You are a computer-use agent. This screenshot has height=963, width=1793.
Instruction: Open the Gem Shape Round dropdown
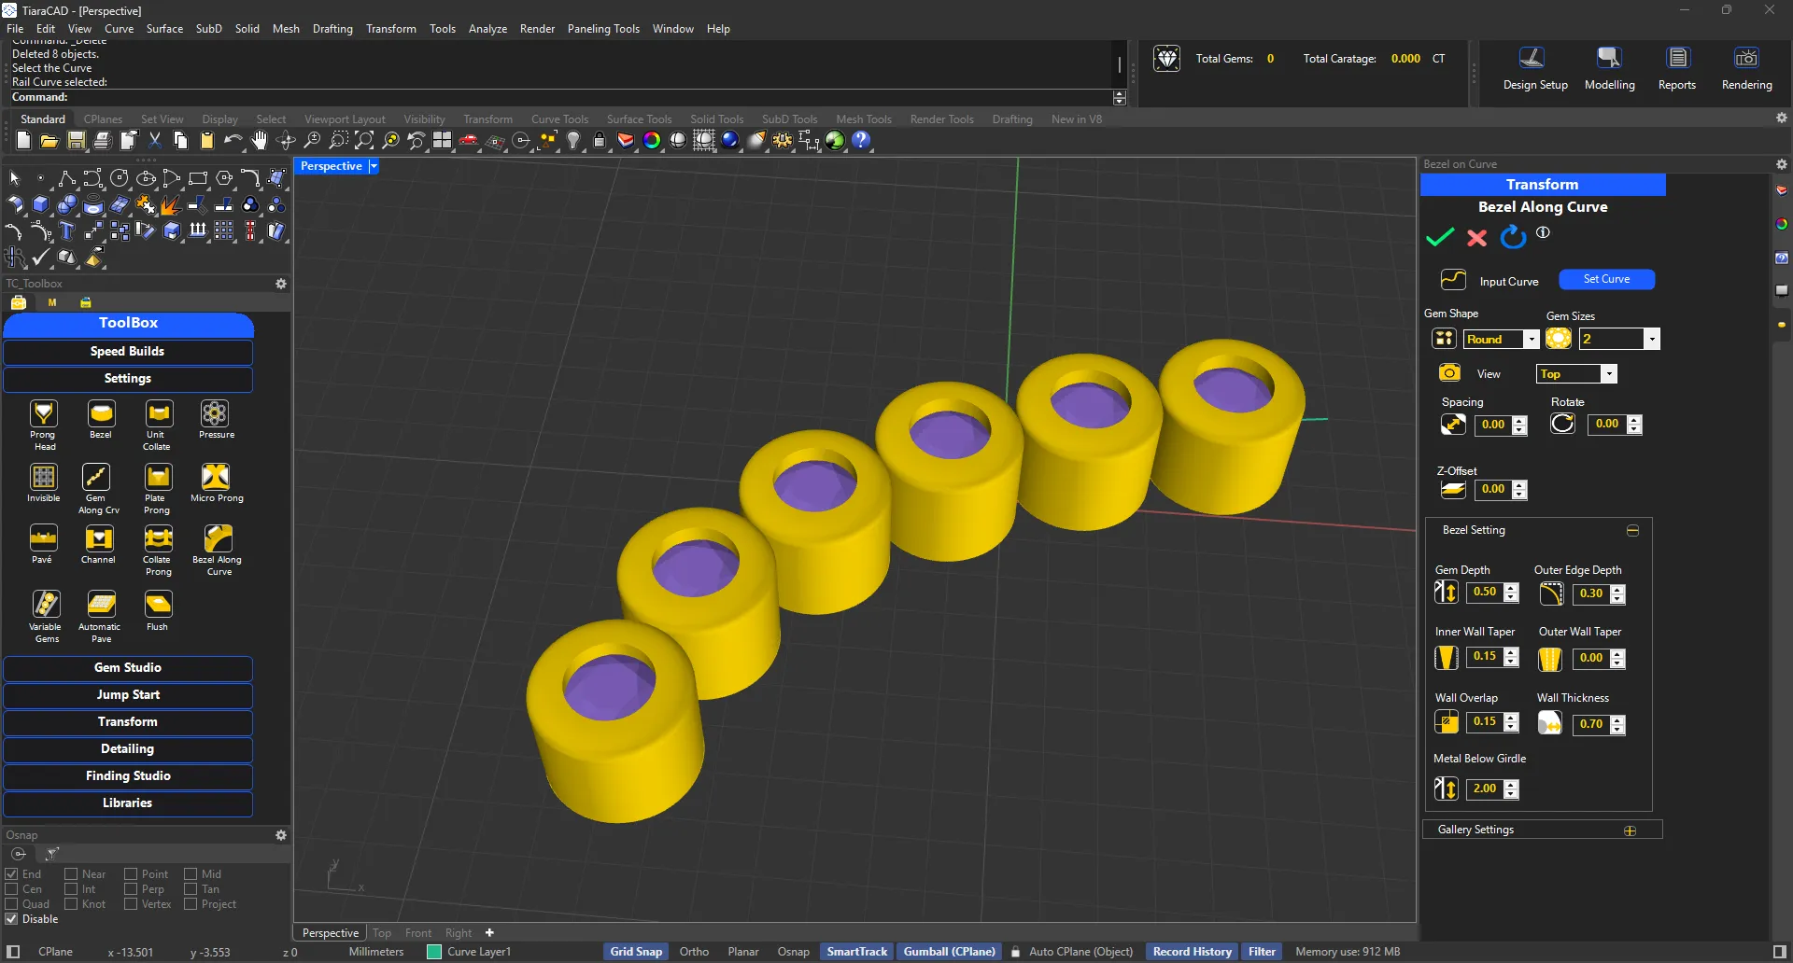(1531, 340)
